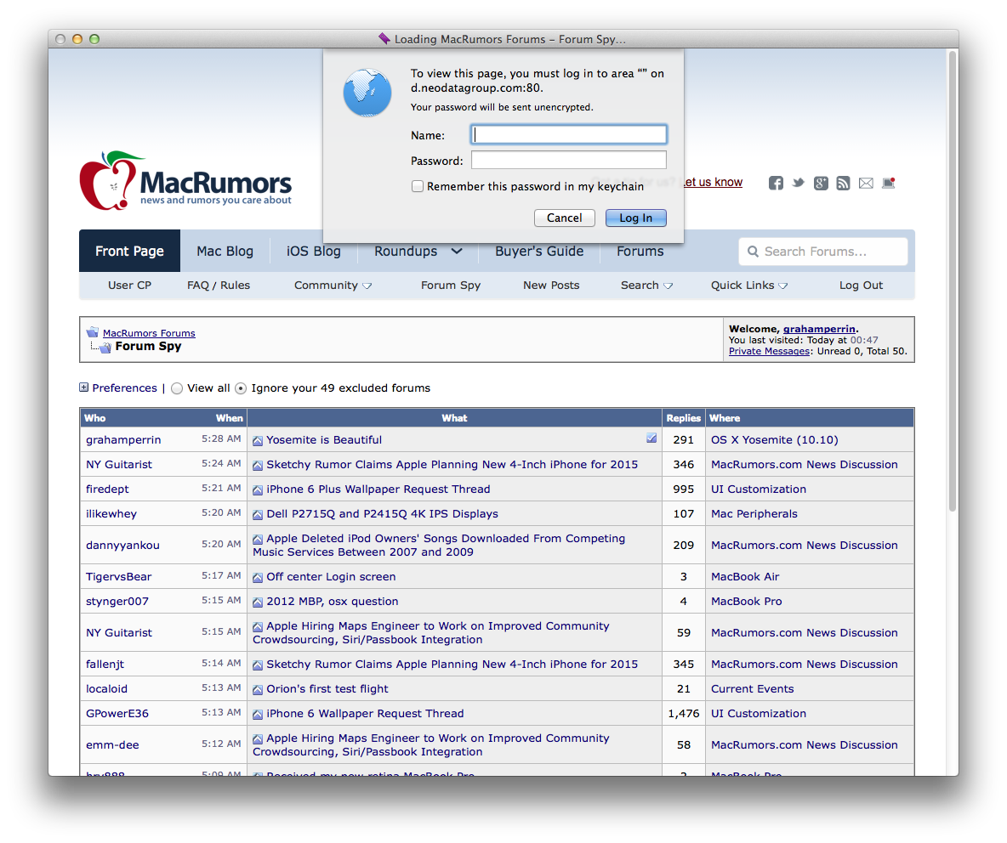Open the Current Events forum link
Viewport: 1007px width, 843px height.
(x=752, y=689)
